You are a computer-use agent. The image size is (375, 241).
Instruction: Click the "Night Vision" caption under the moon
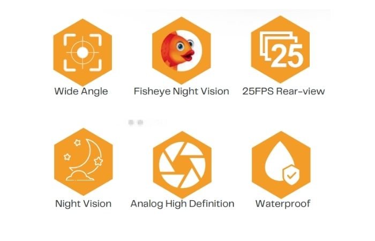point(83,204)
